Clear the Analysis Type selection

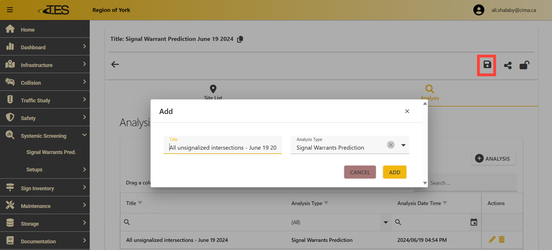tap(391, 145)
